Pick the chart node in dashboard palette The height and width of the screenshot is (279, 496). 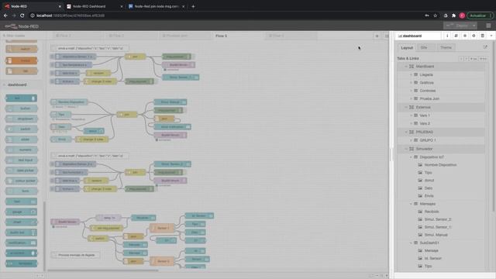tap(22, 222)
